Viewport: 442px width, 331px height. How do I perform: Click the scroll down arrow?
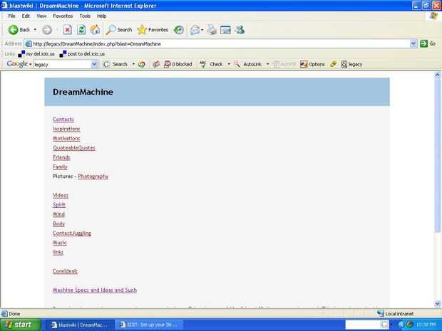(438, 304)
